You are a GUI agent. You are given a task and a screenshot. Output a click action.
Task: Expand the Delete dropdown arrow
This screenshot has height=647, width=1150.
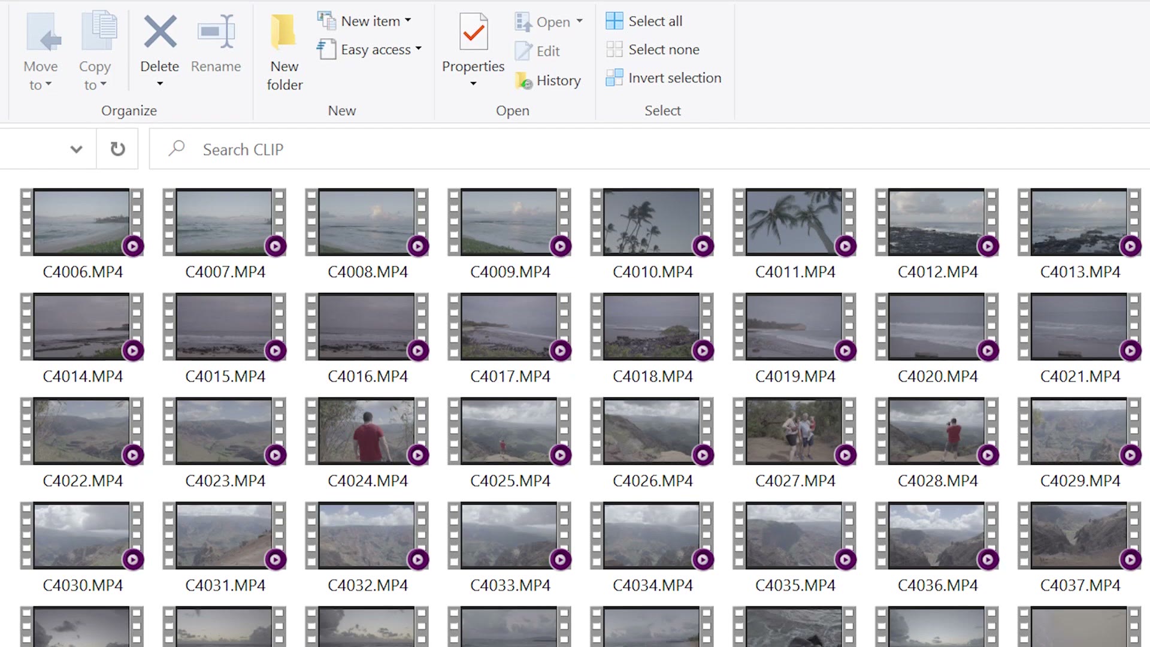pos(160,84)
